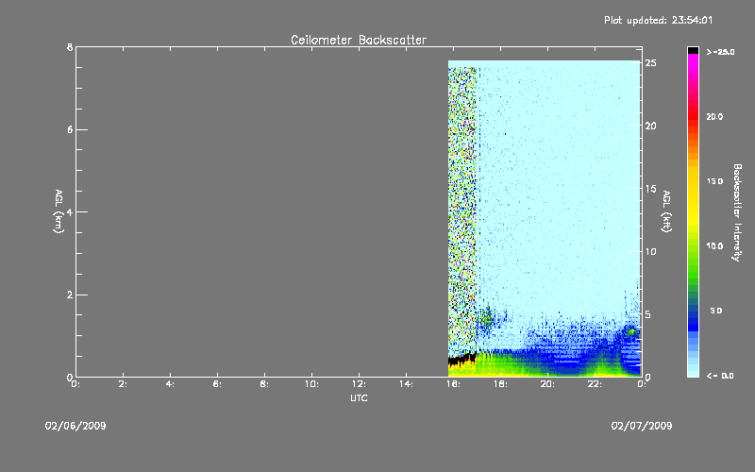This screenshot has height=472, width=755.
Task: Click the '>=25.0' colorbar label
Action: click(720, 52)
